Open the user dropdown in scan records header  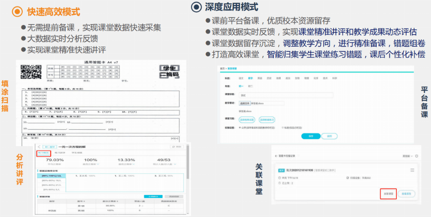tap(407, 156)
